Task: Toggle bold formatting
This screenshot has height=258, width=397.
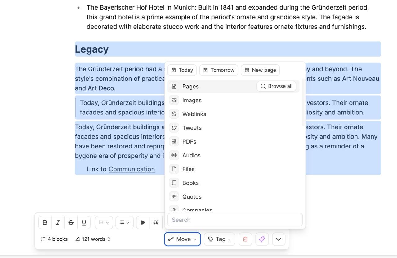Action: tap(45, 222)
